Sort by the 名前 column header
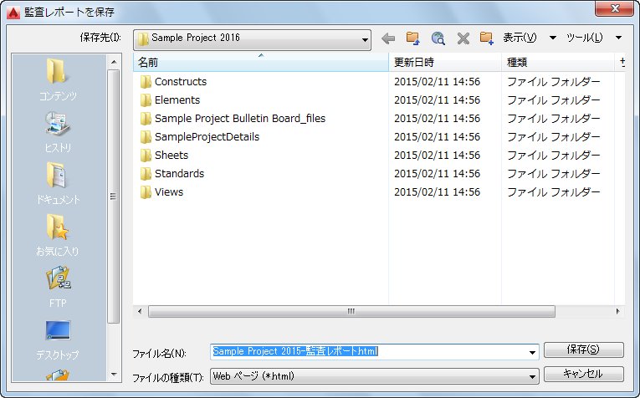This screenshot has width=640, height=398. coord(261,63)
